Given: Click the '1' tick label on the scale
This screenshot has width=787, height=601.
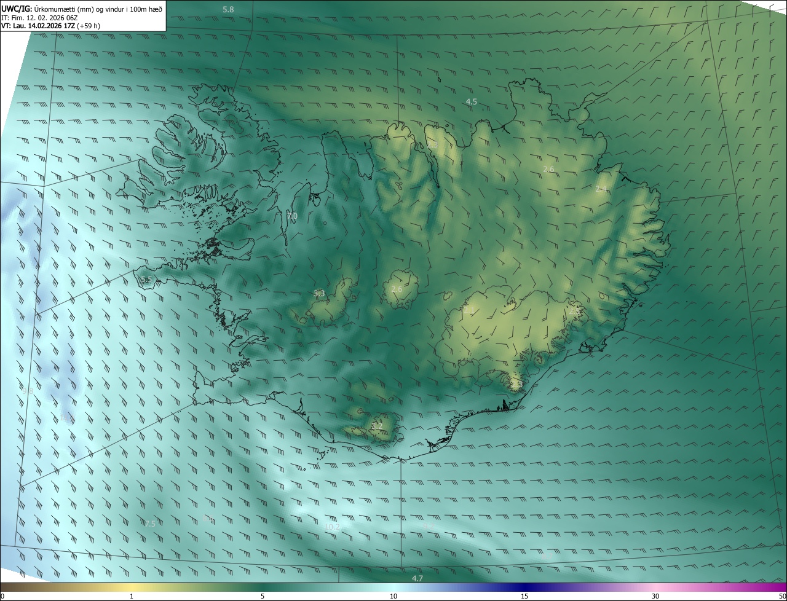Looking at the screenshot, I should click(x=132, y=596).
